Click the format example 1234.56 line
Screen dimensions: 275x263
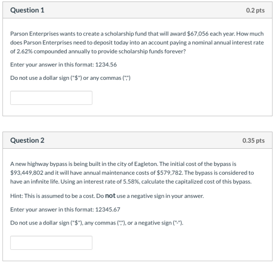[63, 65]
